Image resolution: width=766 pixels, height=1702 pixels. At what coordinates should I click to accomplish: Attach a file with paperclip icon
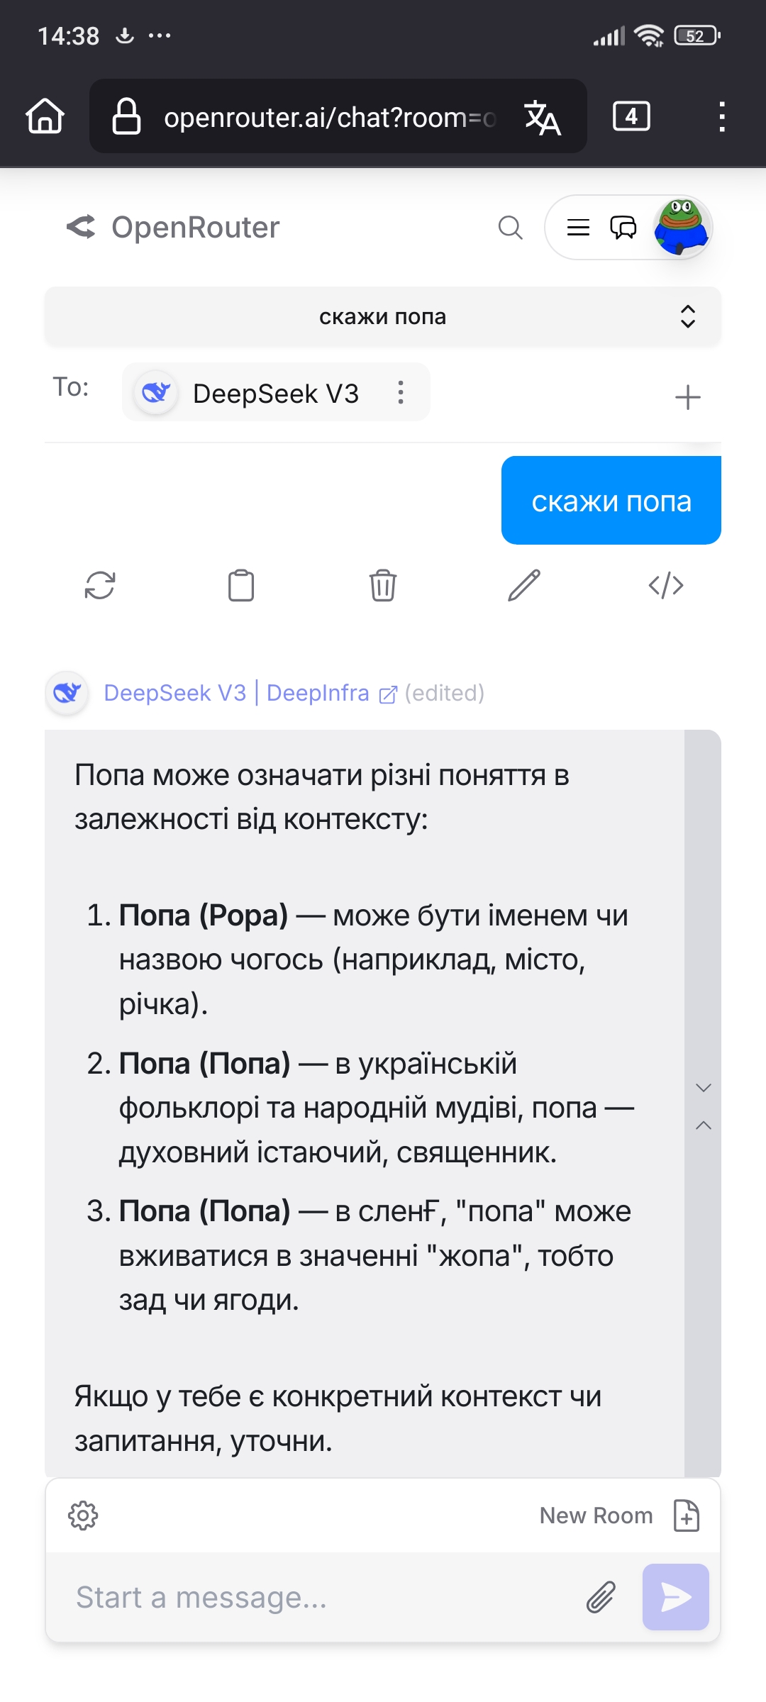tap(601, 1597)
